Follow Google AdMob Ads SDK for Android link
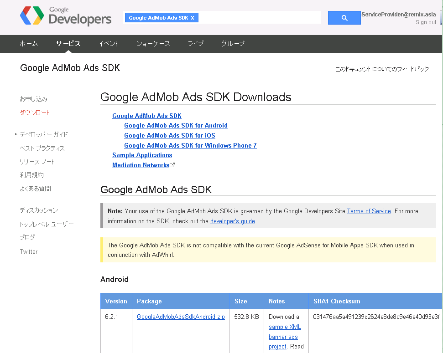 (176, 125)
